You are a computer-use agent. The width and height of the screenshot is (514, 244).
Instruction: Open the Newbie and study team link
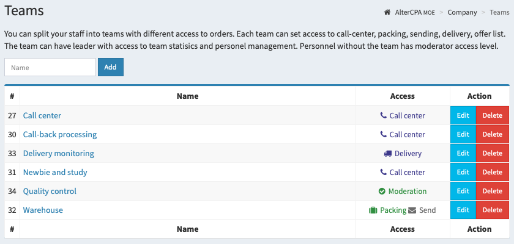tap(55, 172)
